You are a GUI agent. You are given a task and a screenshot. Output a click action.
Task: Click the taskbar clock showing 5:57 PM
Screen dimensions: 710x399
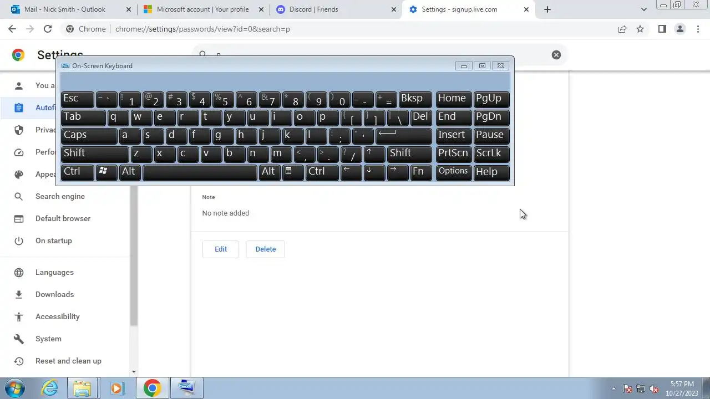click(x=683, y=388)
